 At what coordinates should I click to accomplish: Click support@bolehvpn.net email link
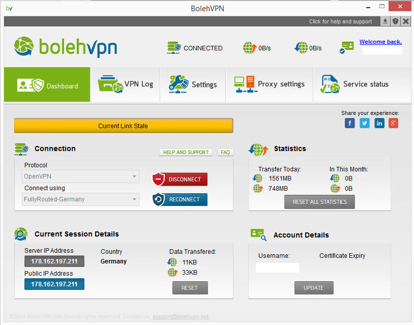pos(181,316)
